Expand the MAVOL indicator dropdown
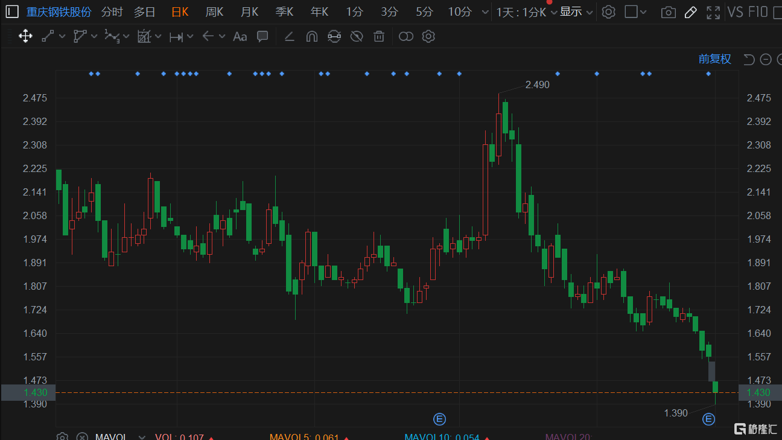 (142, 437)
